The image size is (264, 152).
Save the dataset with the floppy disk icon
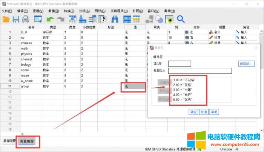click(x=16, y=19)
